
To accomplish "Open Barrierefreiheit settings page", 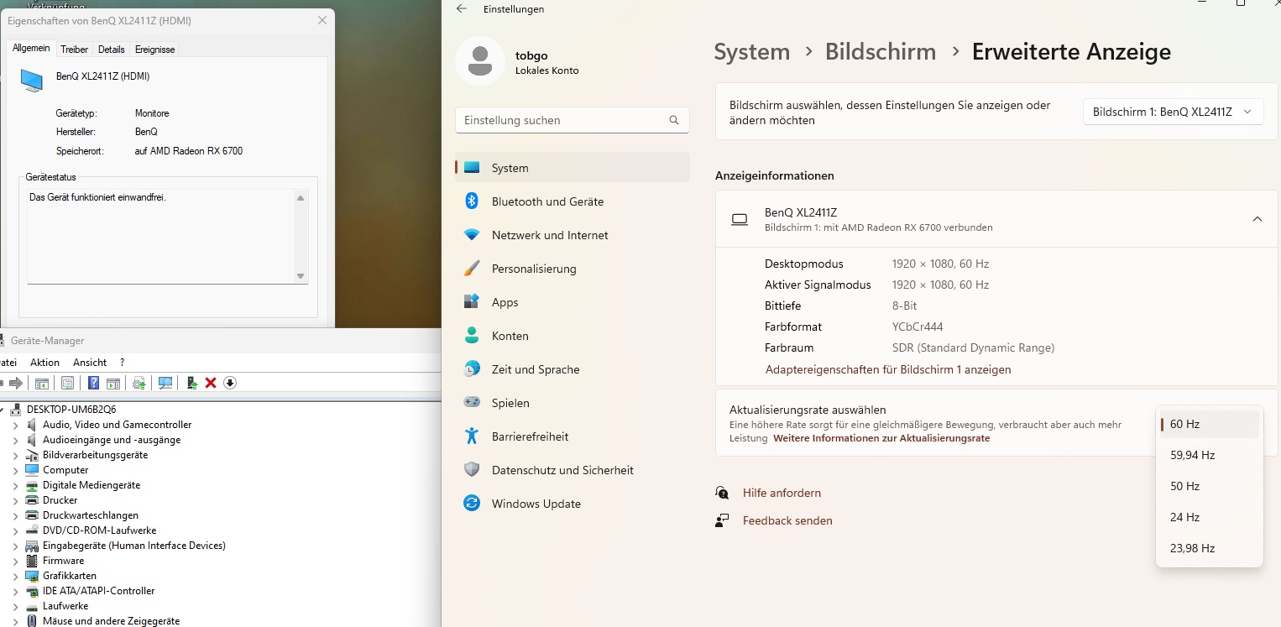I will coord(573,436).
